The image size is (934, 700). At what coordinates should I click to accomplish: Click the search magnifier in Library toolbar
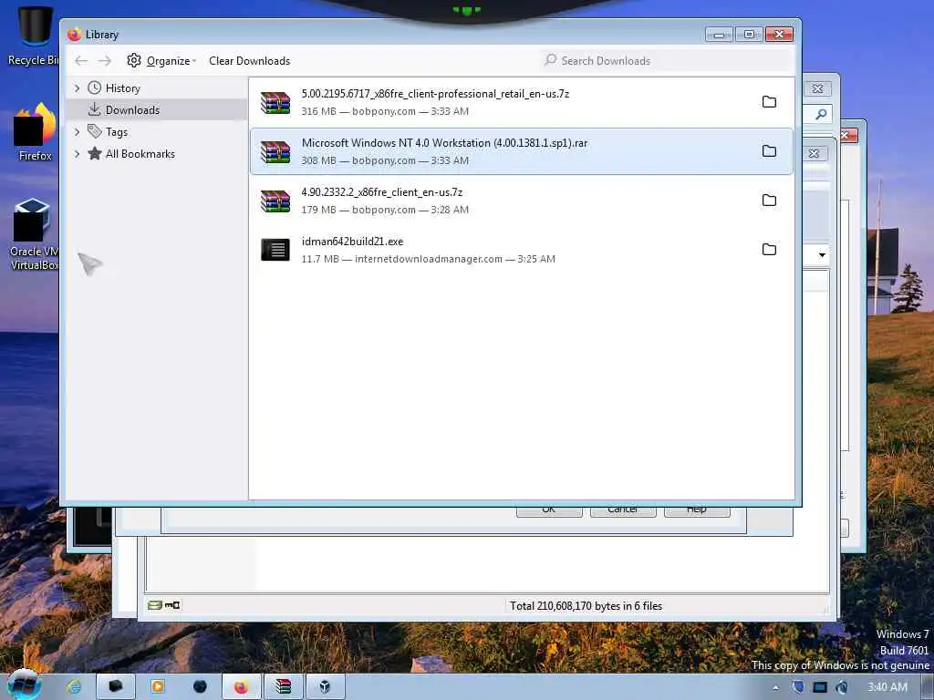[x=551, y=60]
